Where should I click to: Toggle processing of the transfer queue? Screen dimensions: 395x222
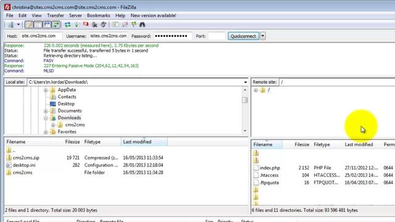pyautogui.click(x=77, y=25)
